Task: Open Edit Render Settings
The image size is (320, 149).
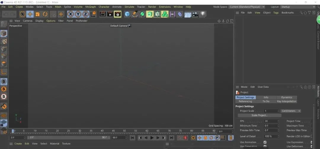Action: 118,14
